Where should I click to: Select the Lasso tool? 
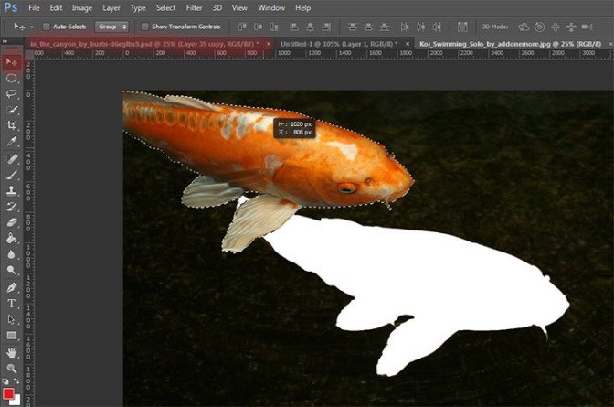click(x=11, y=94)
